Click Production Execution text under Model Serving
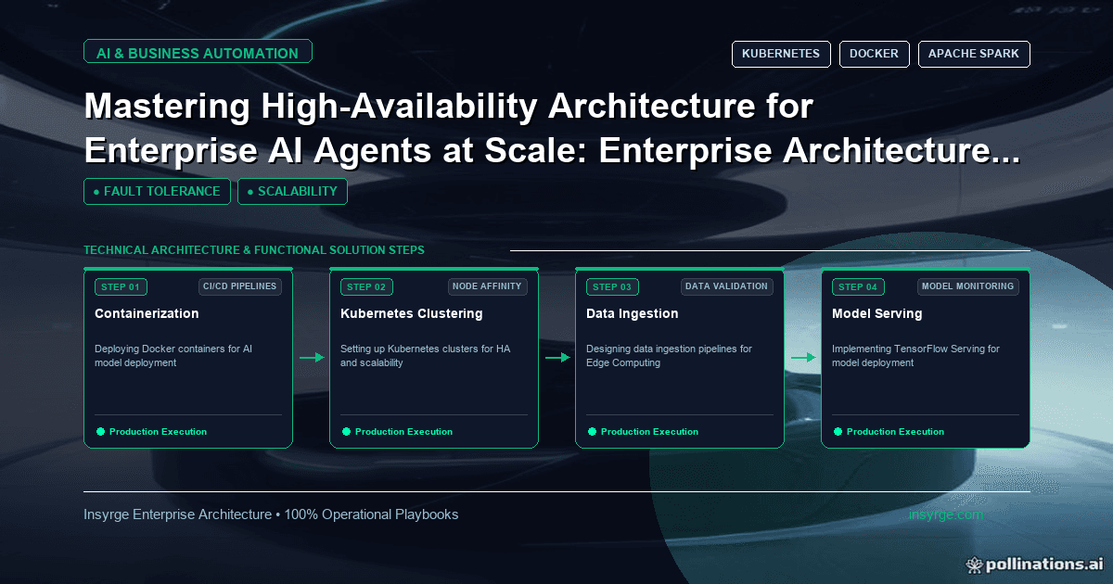Screen dimensions: 1113x584 point(895,432)
